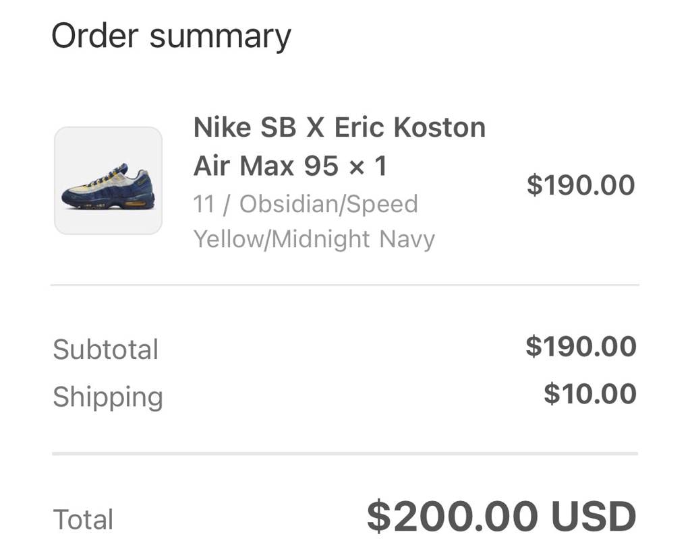Screen dimensions: 690x559
Task: Select the shipping cost $10.00
Action: click(590, 394)
